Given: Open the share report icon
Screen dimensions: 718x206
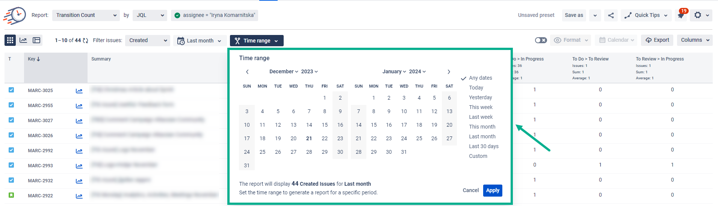Looking at the screenshot, I should coord(611,15).
